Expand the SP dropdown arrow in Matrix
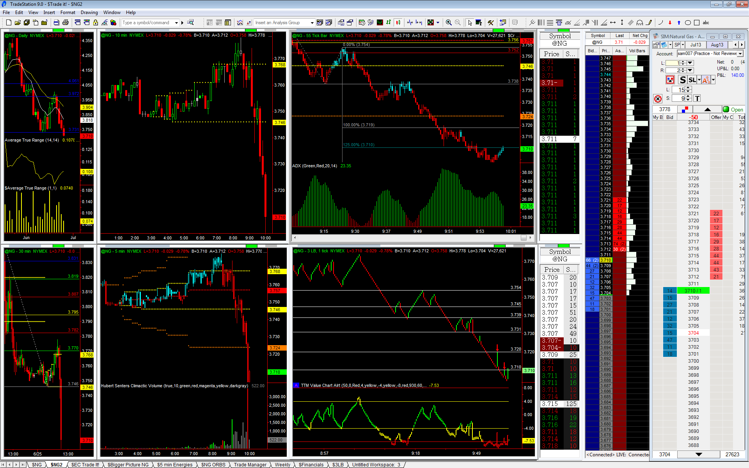 pyautogui.click(x=683, y=45)
